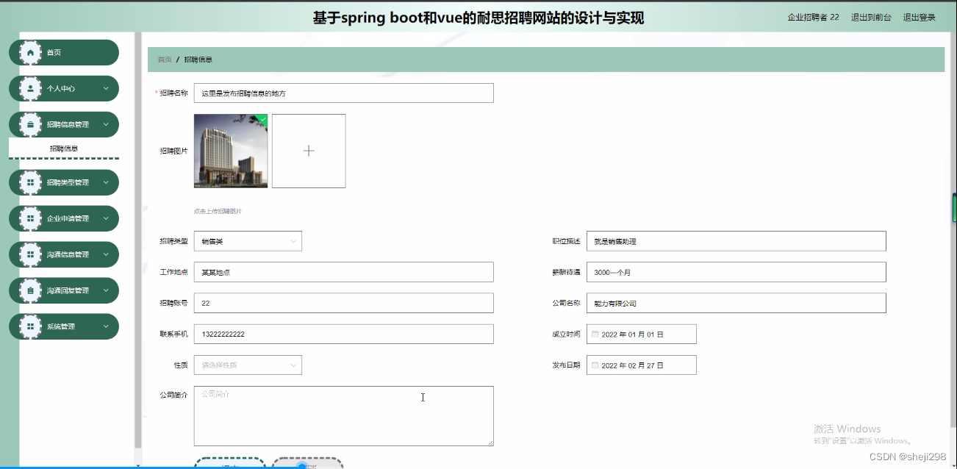Click the 系统管理 grid icon
This screenshot has width=957, height=469.
(29, 326)
